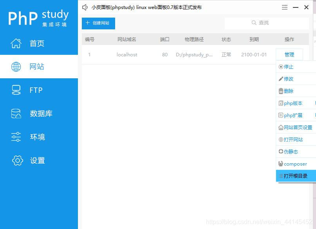Viewport: 316px width, 229px height.
Task: Expand the php版本 submenu
Action: (x=293, y=103)
